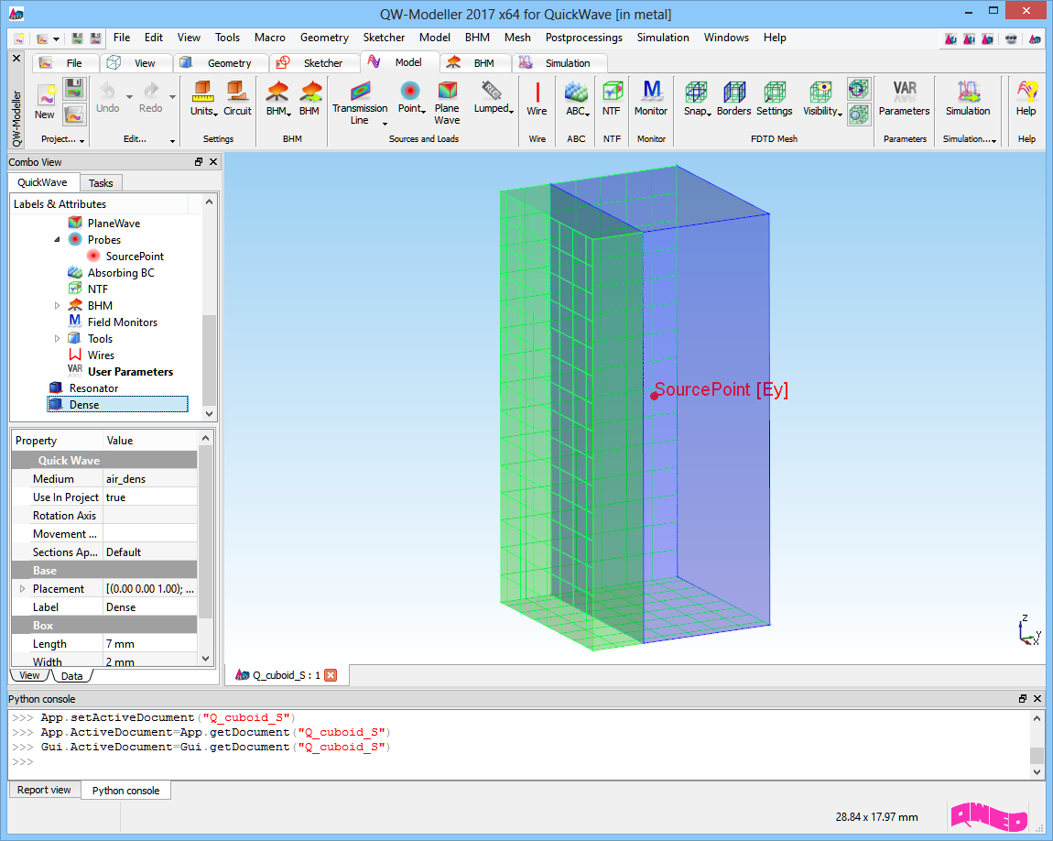Launch the Simulation export tool

(968, 98)
